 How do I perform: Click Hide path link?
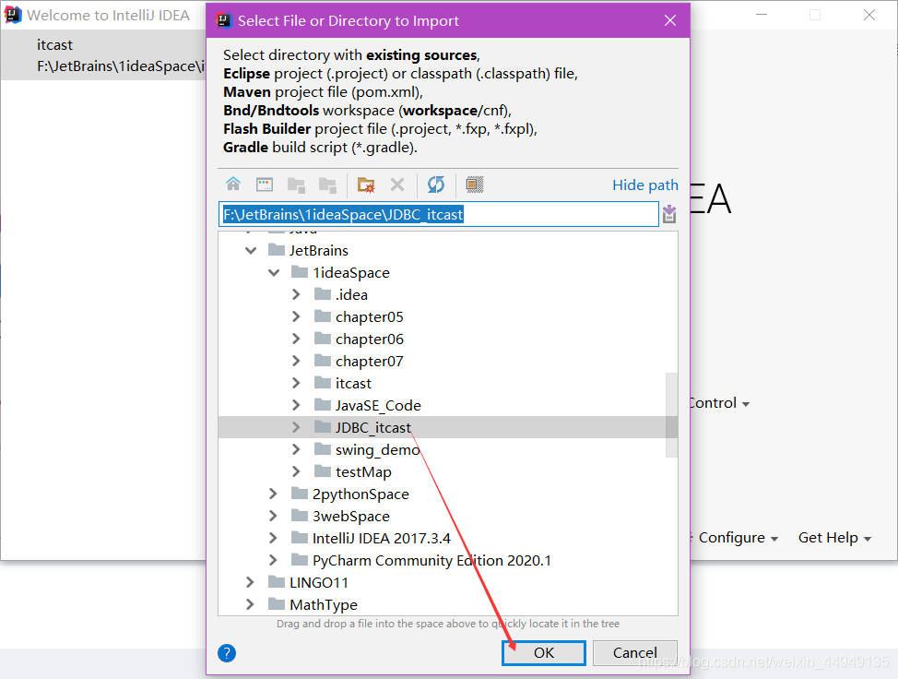pos(644,185)
